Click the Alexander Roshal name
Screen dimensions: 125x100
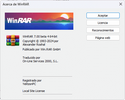point(34,45)
